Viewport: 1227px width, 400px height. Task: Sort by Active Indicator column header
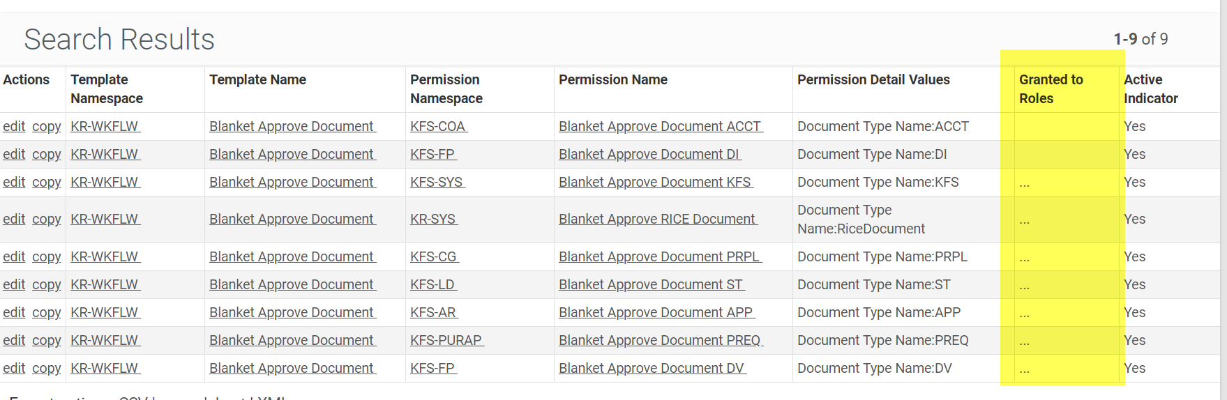[1150, 89]
